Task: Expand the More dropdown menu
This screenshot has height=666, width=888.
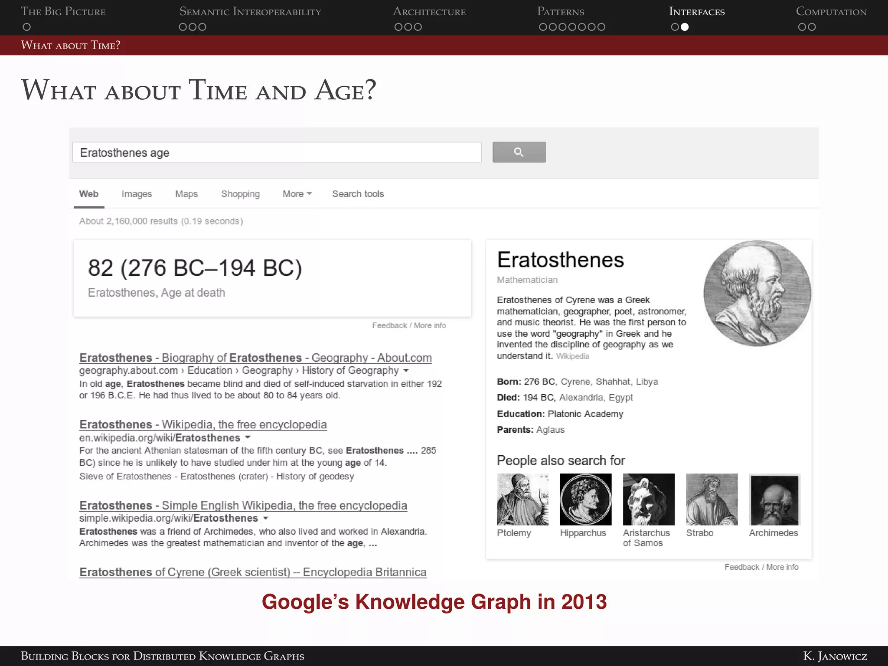Action: (x=297, y=194)
